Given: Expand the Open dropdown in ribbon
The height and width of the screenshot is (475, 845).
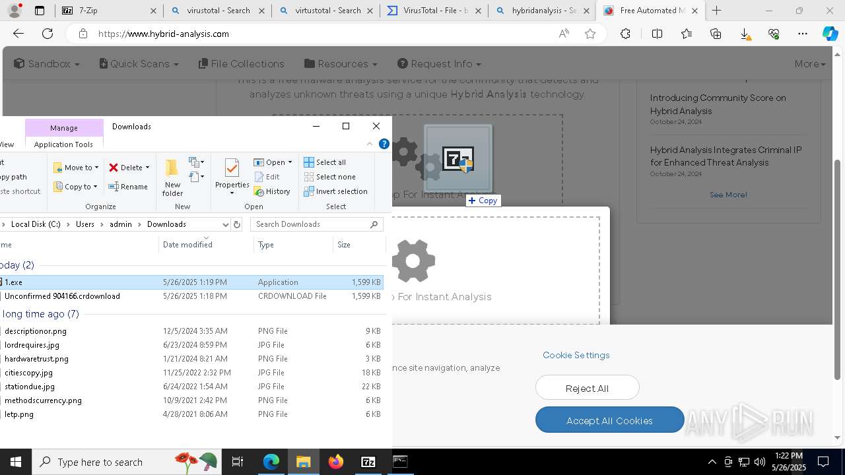Looking at the screenshot, I should click(290, 162).
